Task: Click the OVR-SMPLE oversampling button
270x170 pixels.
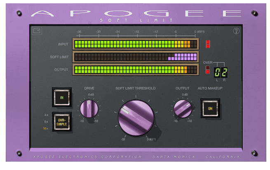Action: pos(62,122)
